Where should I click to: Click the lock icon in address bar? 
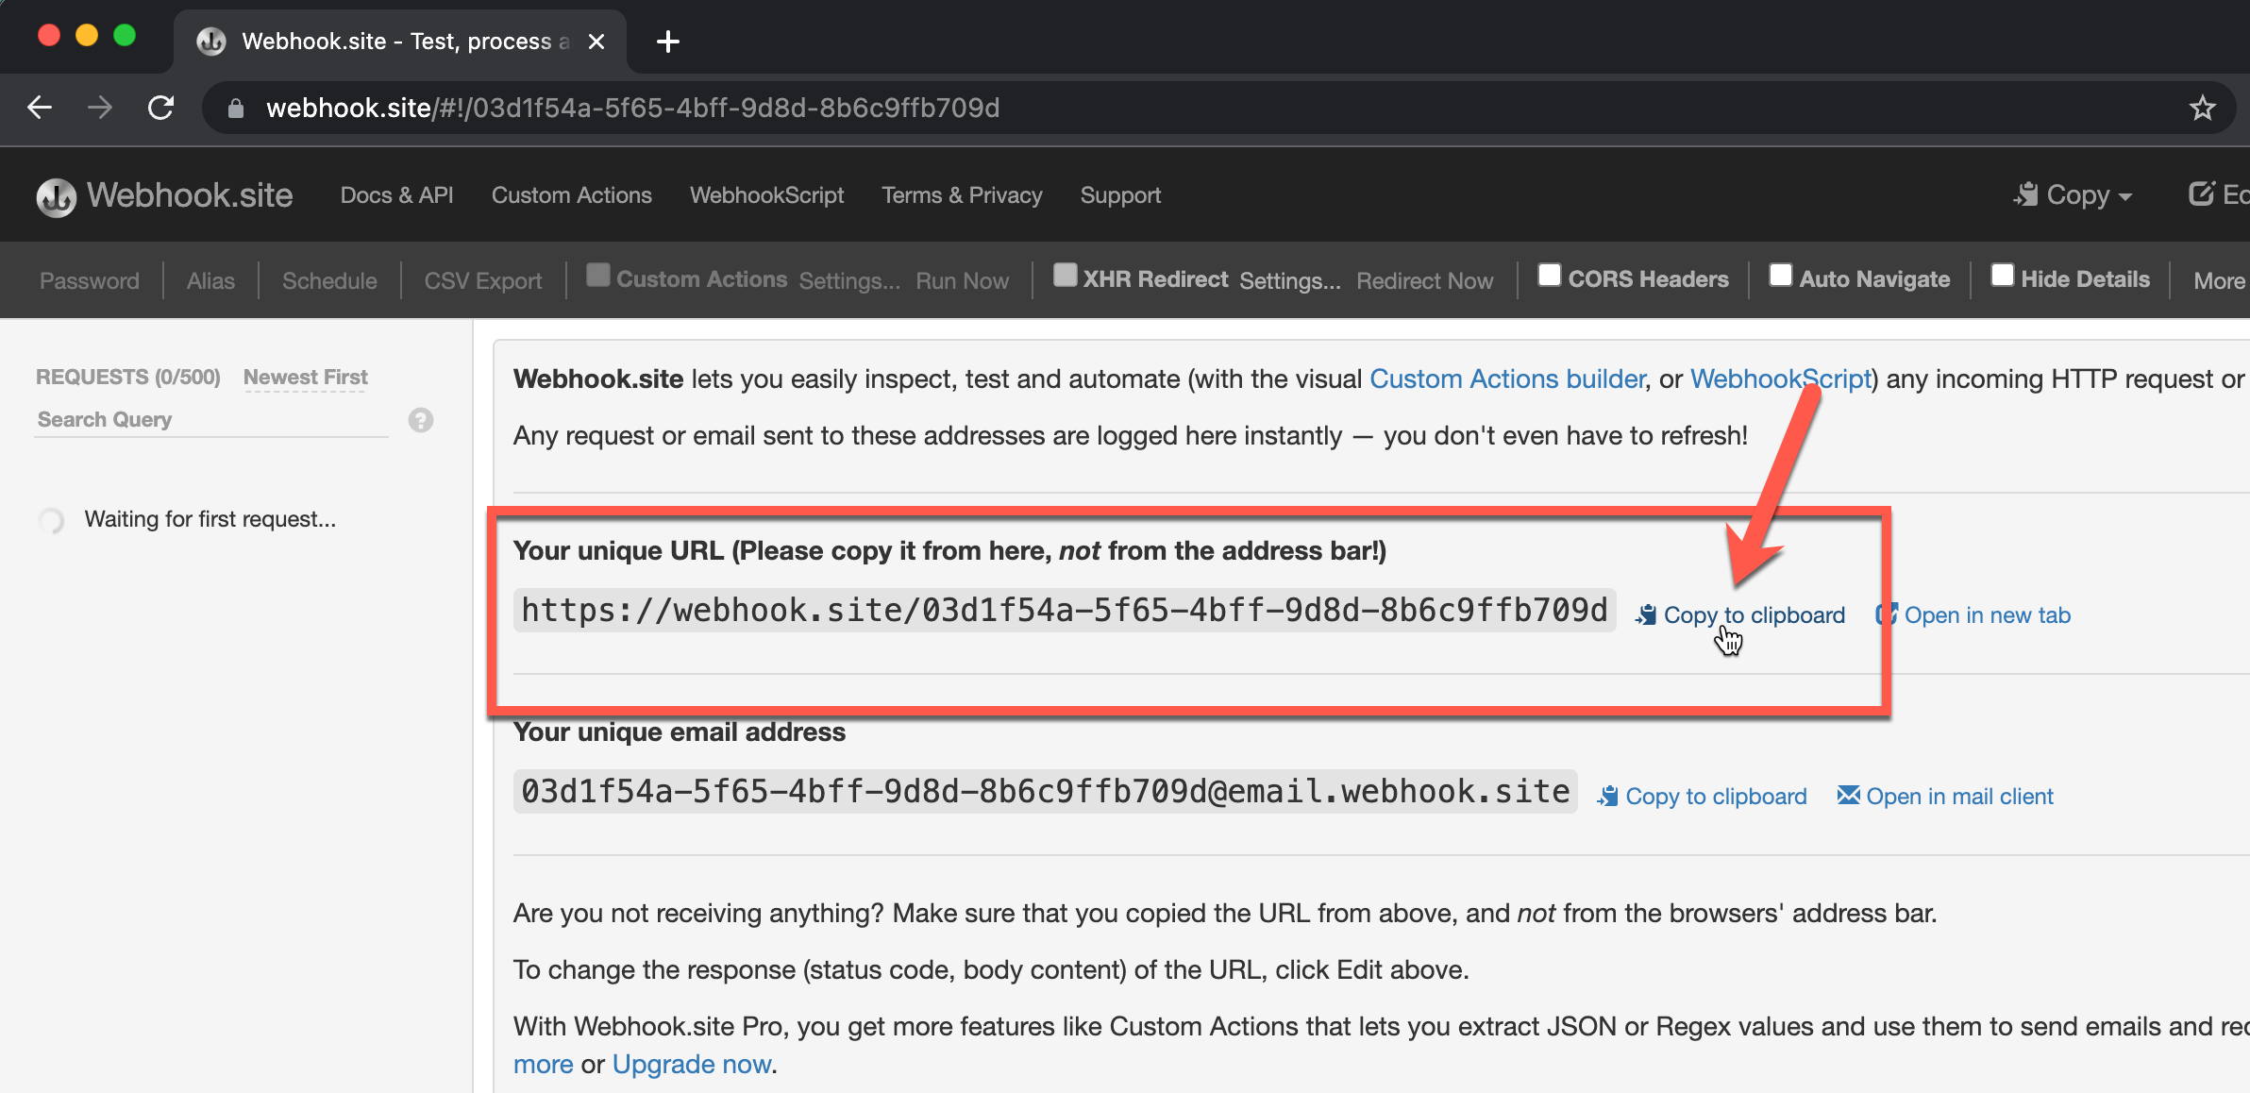pyautogui.click(x=236, y=109)
